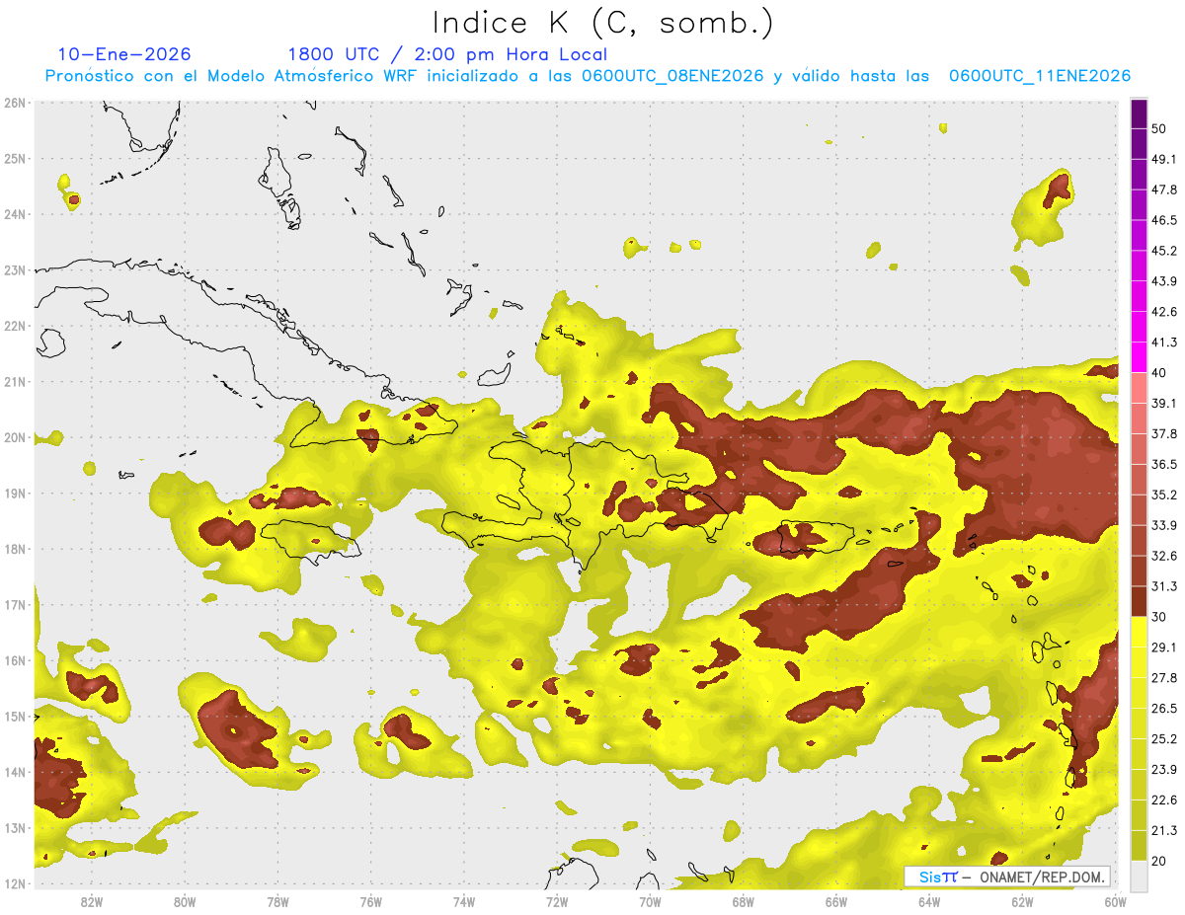Click the "80W" longitude label
1185x915 pixels.
184,901
